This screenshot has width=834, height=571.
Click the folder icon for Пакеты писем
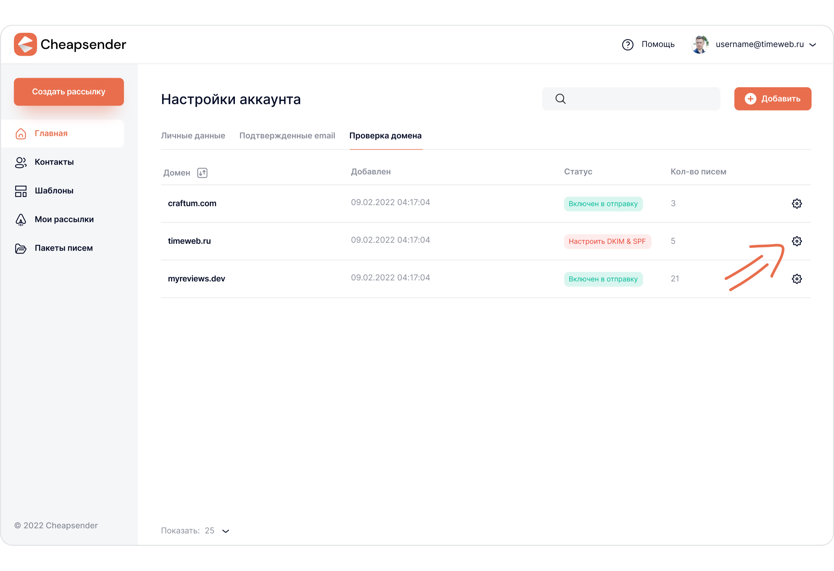[21, 248]
